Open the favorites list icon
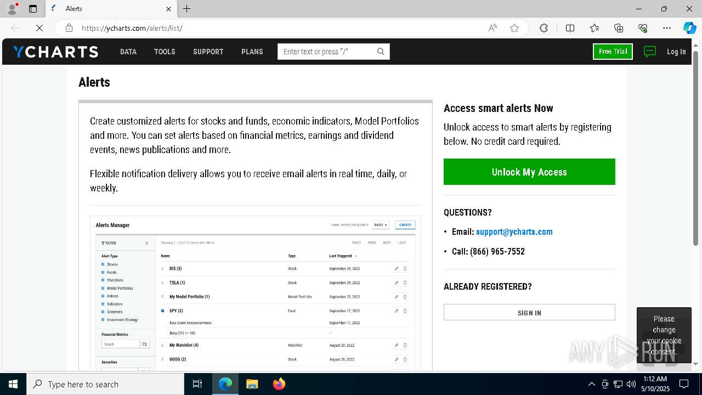 (x=595, y=28)
